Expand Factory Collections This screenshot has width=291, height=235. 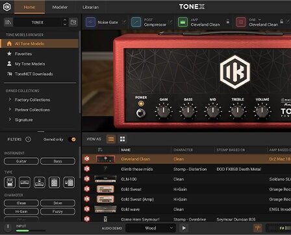[x=32, y=100]
